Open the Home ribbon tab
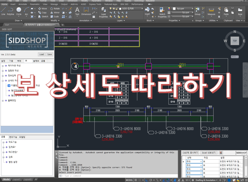248x182 pixels. click(4, 4)
